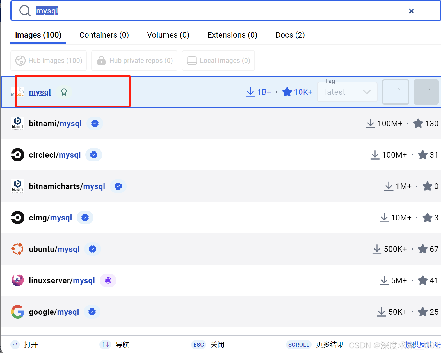
Task: Filter by Hub images (100)
Action: point(49,61)
